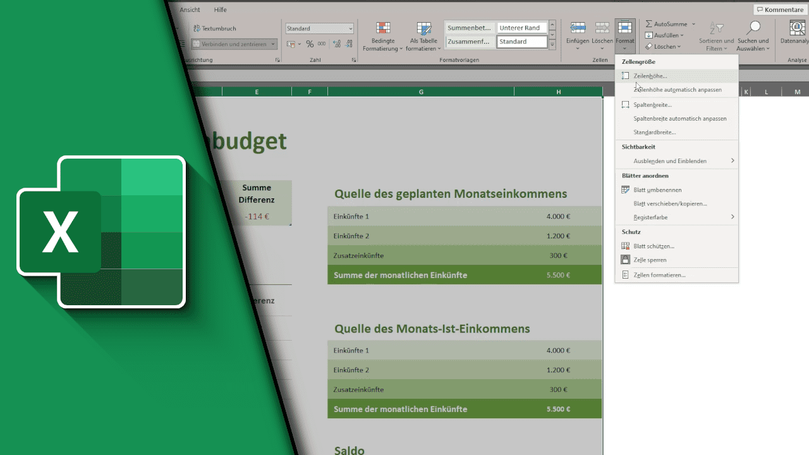Viewport: 809px width, 455px height.
Task: Click the Als Tabelle formatieren icon
Action: pos(423,29)
